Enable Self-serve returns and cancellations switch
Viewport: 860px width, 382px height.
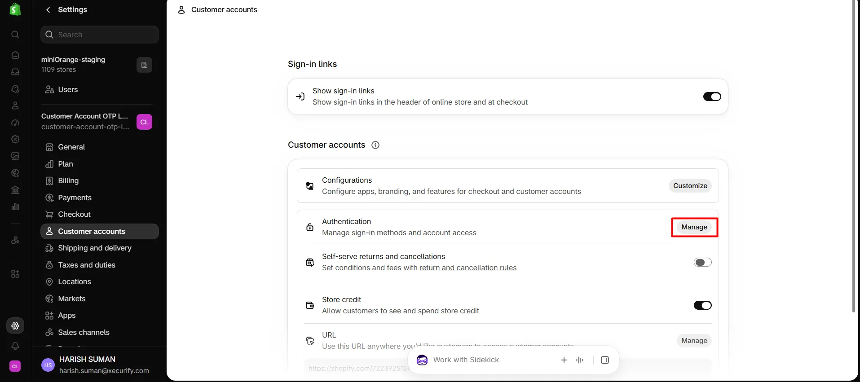pos(703,262)
